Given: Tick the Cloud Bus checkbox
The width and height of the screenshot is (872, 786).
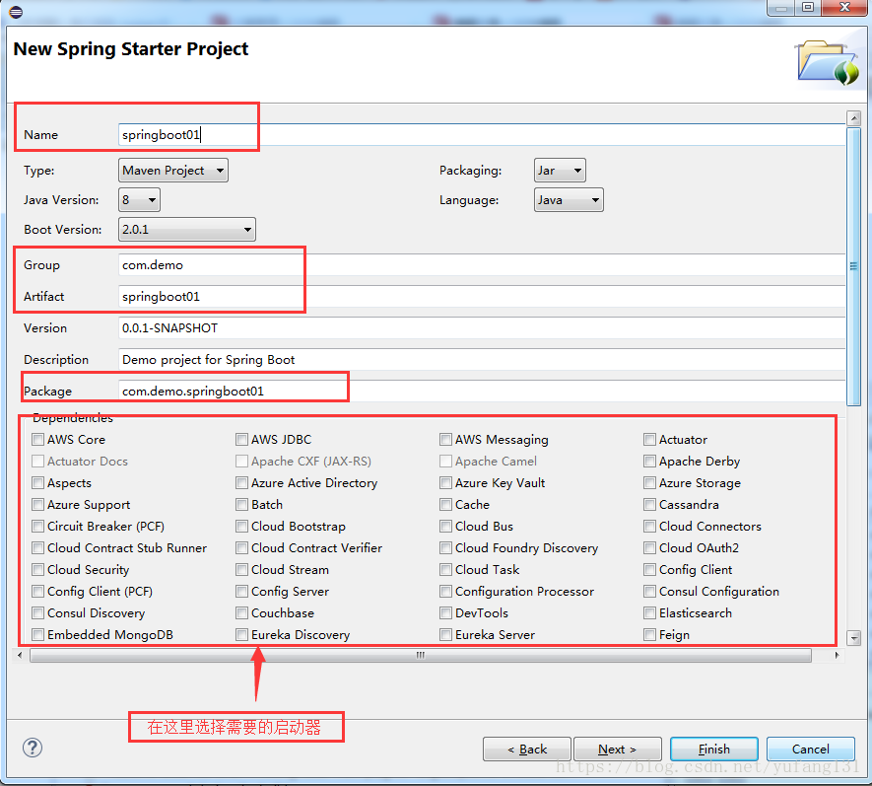Looking at the screenshot, I should tap(446, 526).
